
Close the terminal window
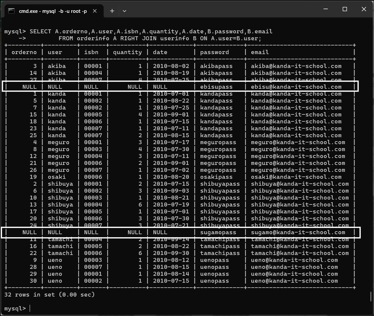pos(364,9)
